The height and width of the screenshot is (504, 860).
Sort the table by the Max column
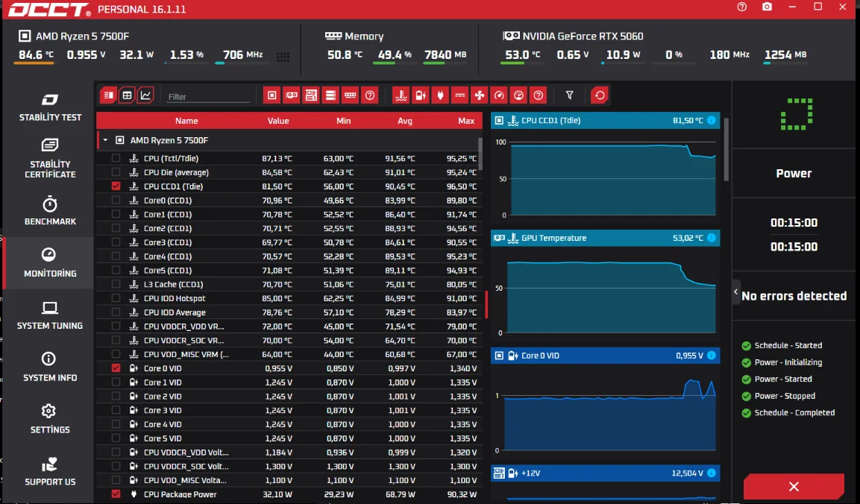pyautogui.click(x=466, y=121)
